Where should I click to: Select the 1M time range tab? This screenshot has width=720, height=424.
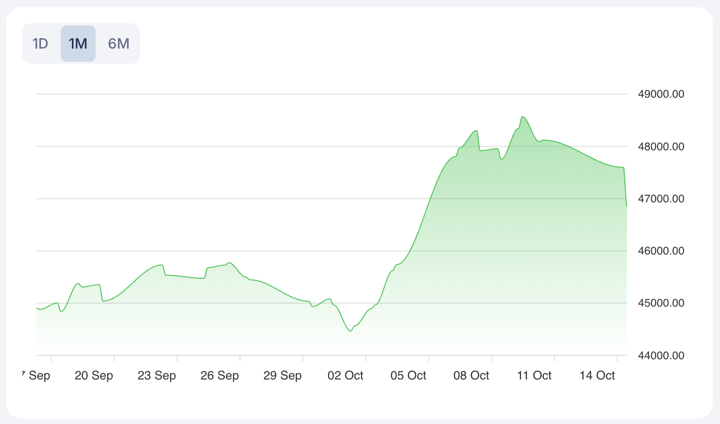click(78, 44)
